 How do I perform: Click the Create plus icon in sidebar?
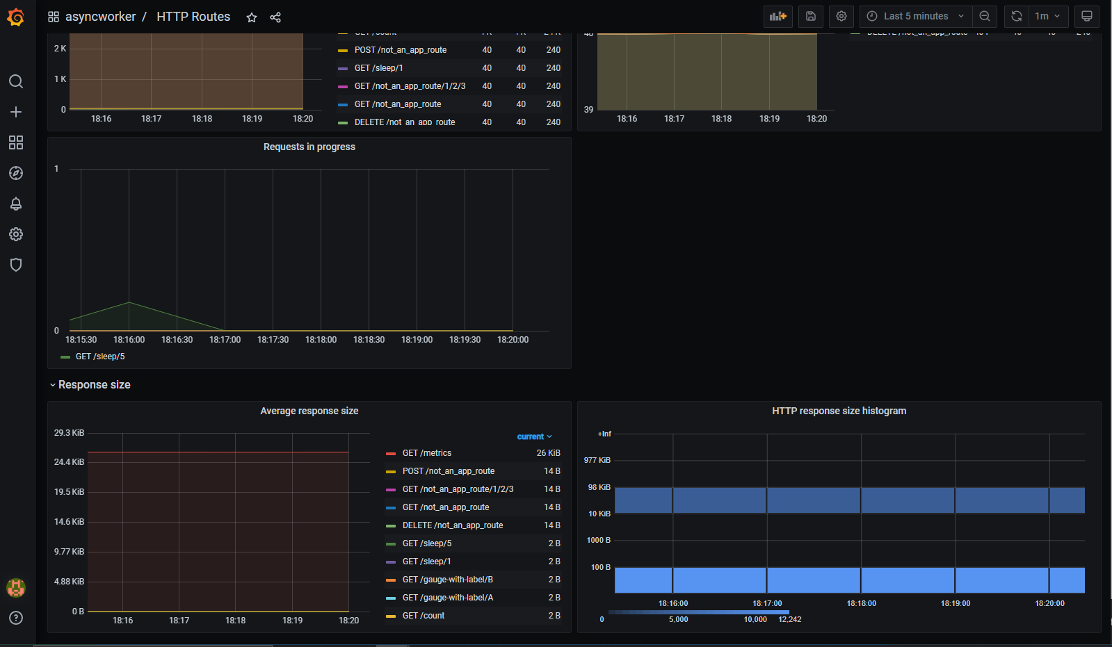pos(16,112)
